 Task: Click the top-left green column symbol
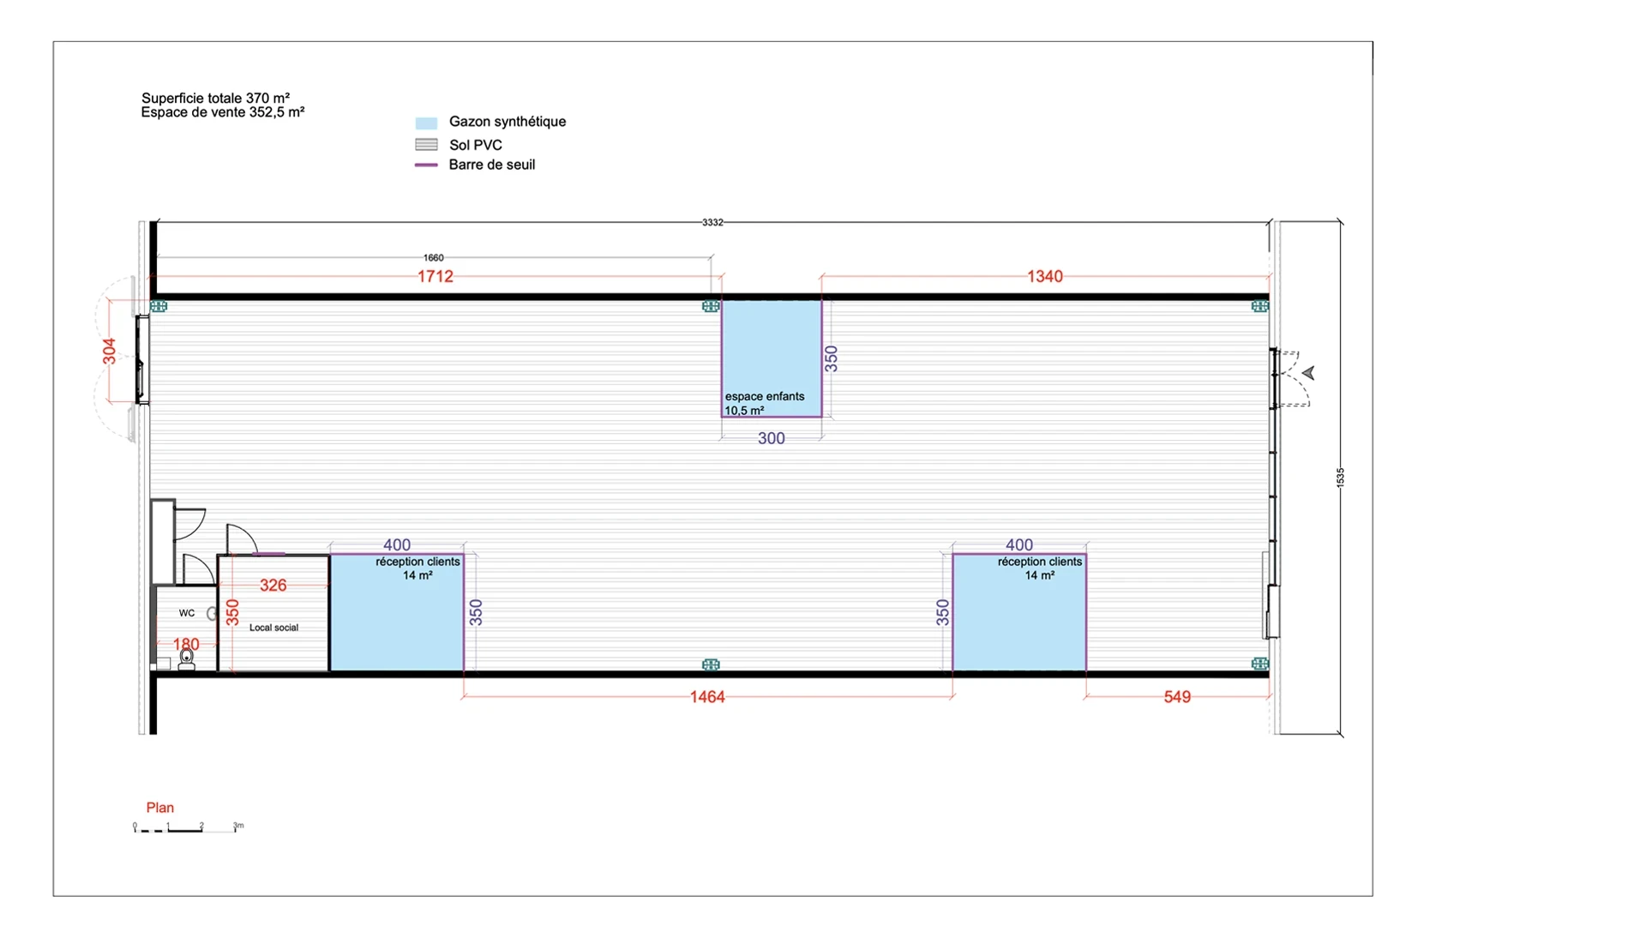coord(159,306)
